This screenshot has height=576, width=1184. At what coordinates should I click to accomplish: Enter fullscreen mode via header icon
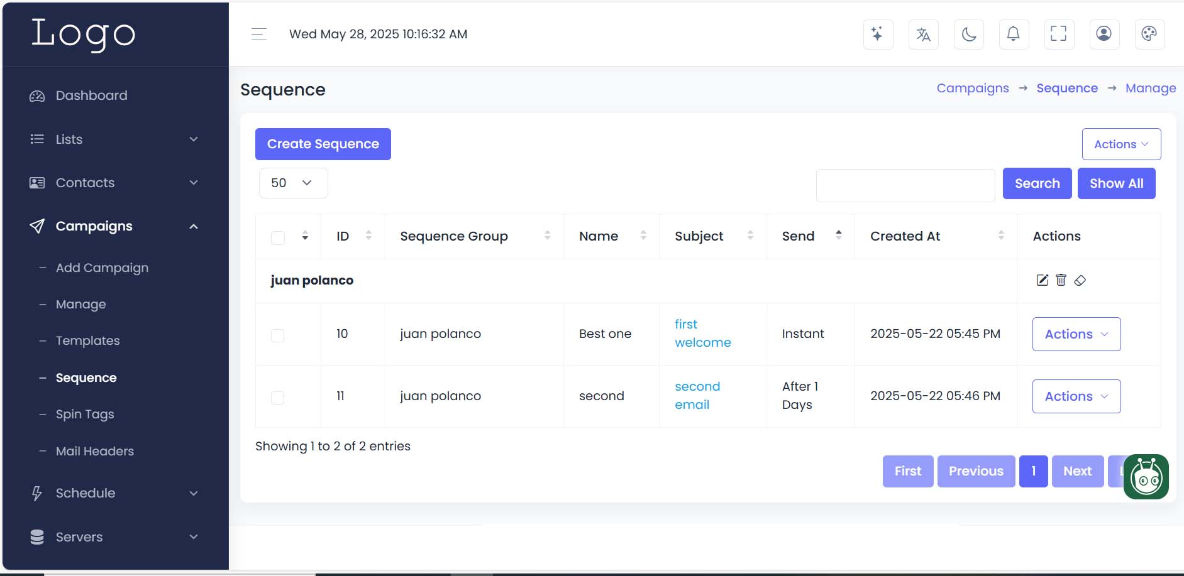click(x=1059, y=34)
